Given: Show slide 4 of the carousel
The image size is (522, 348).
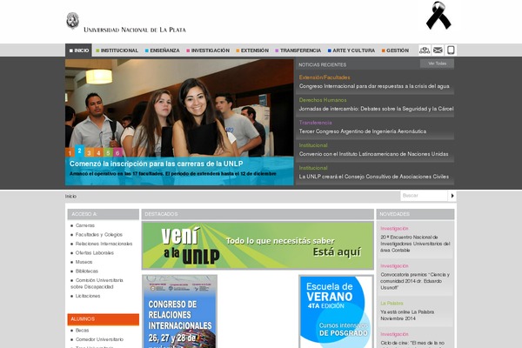Looking at the screenshot, I should [98, 152].
